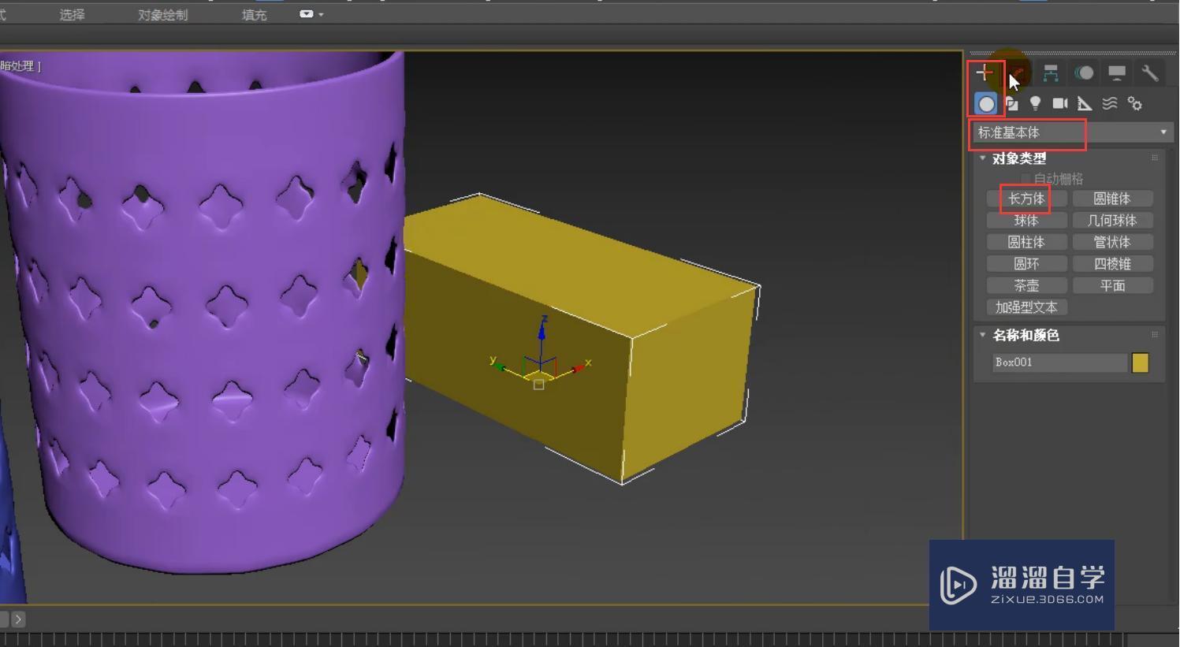Open the Utilities panel wrench icon
The height and width of the screenshot is (647, 1180).
[1150, 73]
